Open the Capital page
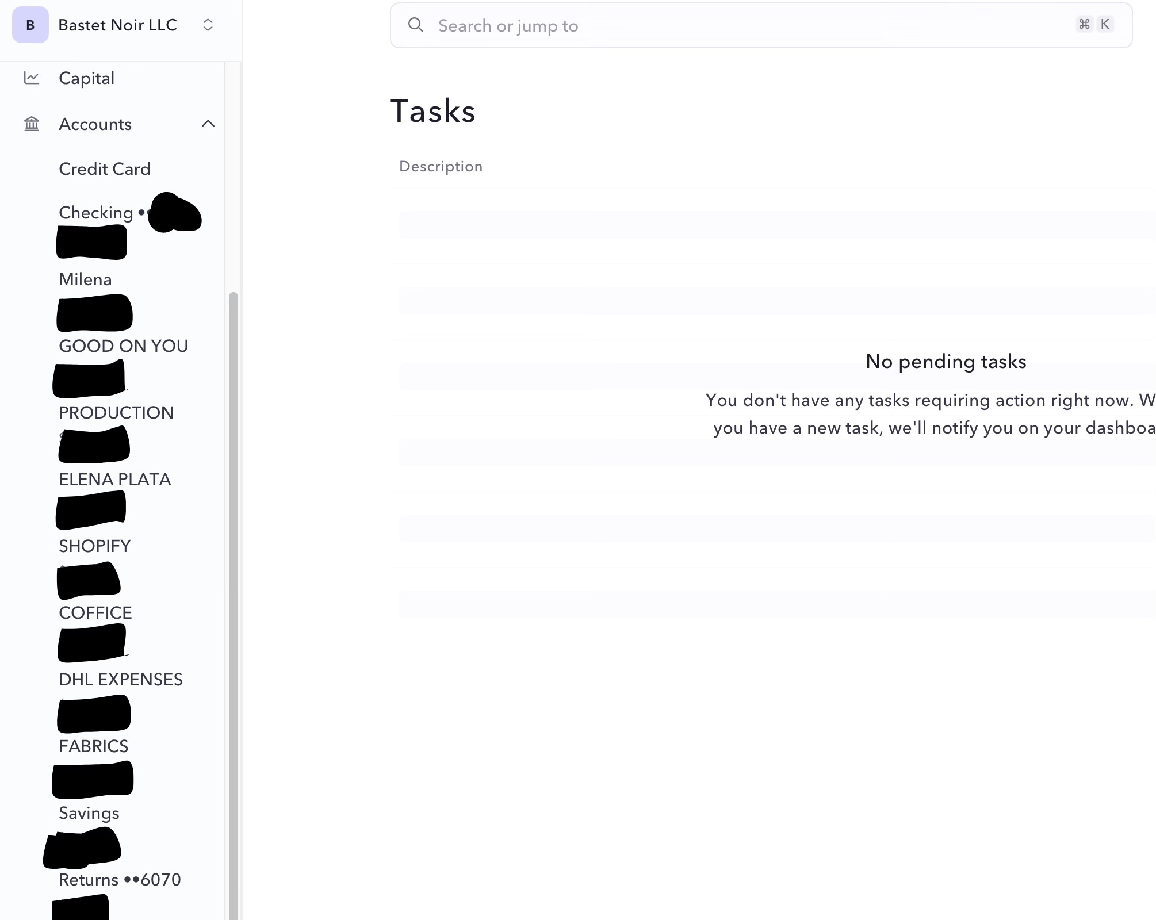1156x920 pixels. tap(86, 78)
